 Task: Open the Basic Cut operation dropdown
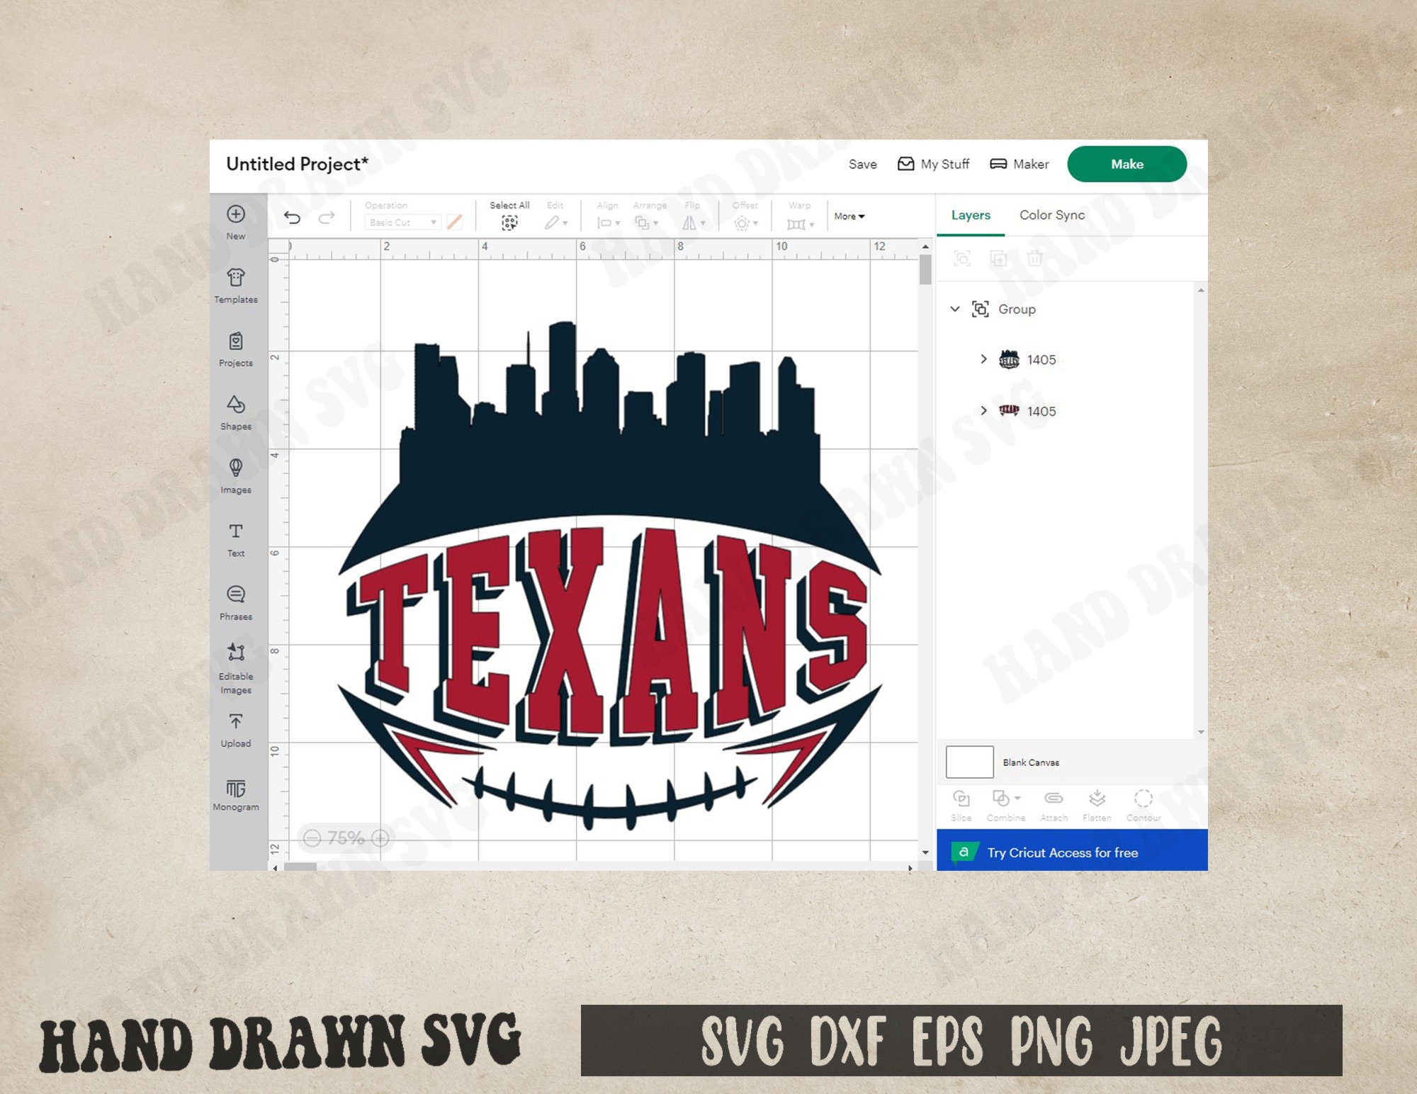point(402,222)
